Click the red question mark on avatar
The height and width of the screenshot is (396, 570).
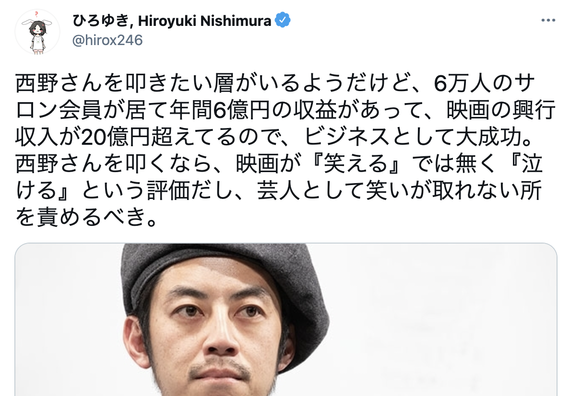(x=36, y=14)
